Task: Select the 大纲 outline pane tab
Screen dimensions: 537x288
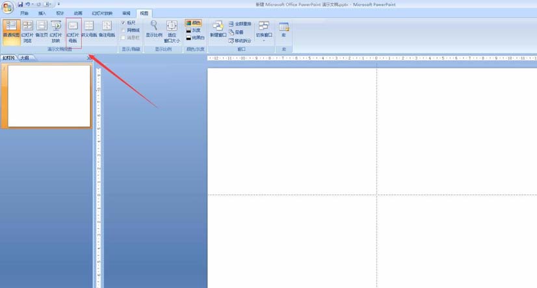Action: coord(25,58)
